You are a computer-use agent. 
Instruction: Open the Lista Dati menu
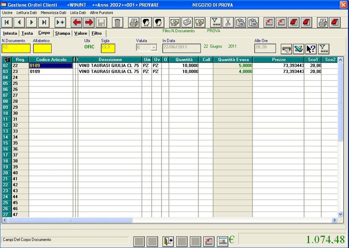pos(78,13)
